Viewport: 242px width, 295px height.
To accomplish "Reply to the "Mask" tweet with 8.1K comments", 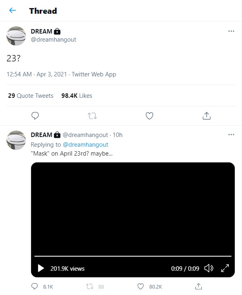I will click(x=42, y=287).
